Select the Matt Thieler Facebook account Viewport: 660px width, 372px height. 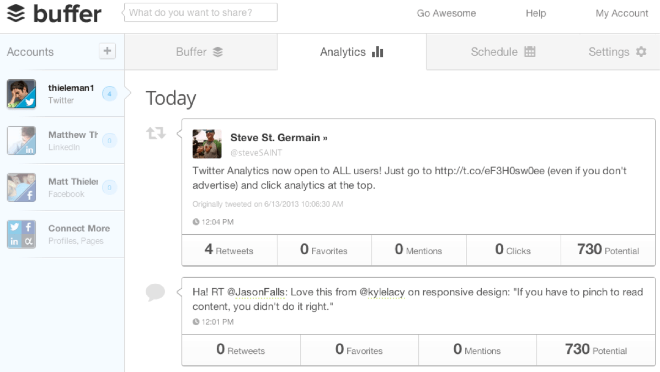pos(62,187)
